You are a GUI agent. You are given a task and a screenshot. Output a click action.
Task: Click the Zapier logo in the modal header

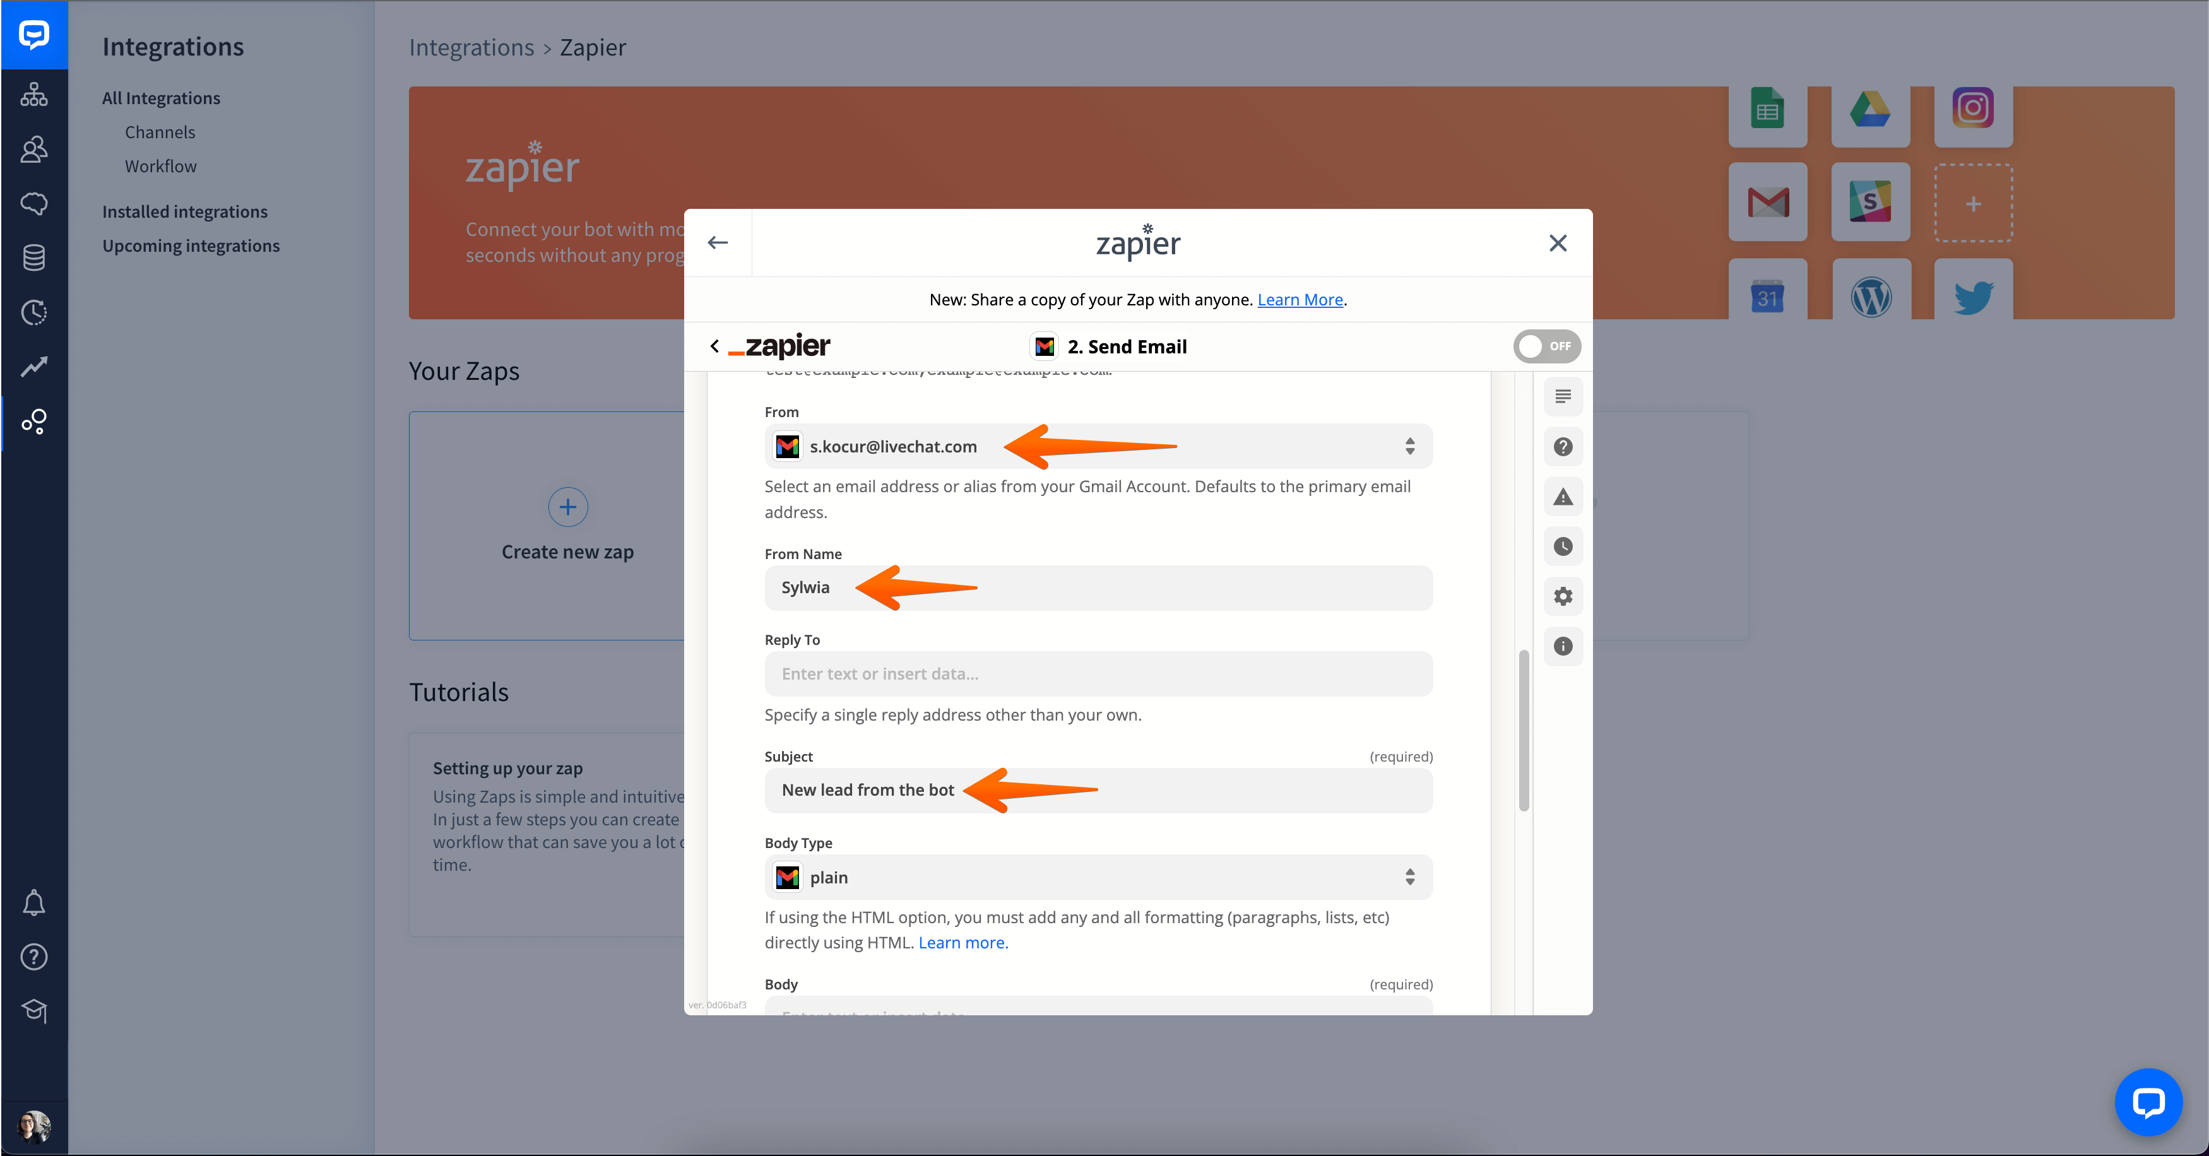click(1138, 243)
